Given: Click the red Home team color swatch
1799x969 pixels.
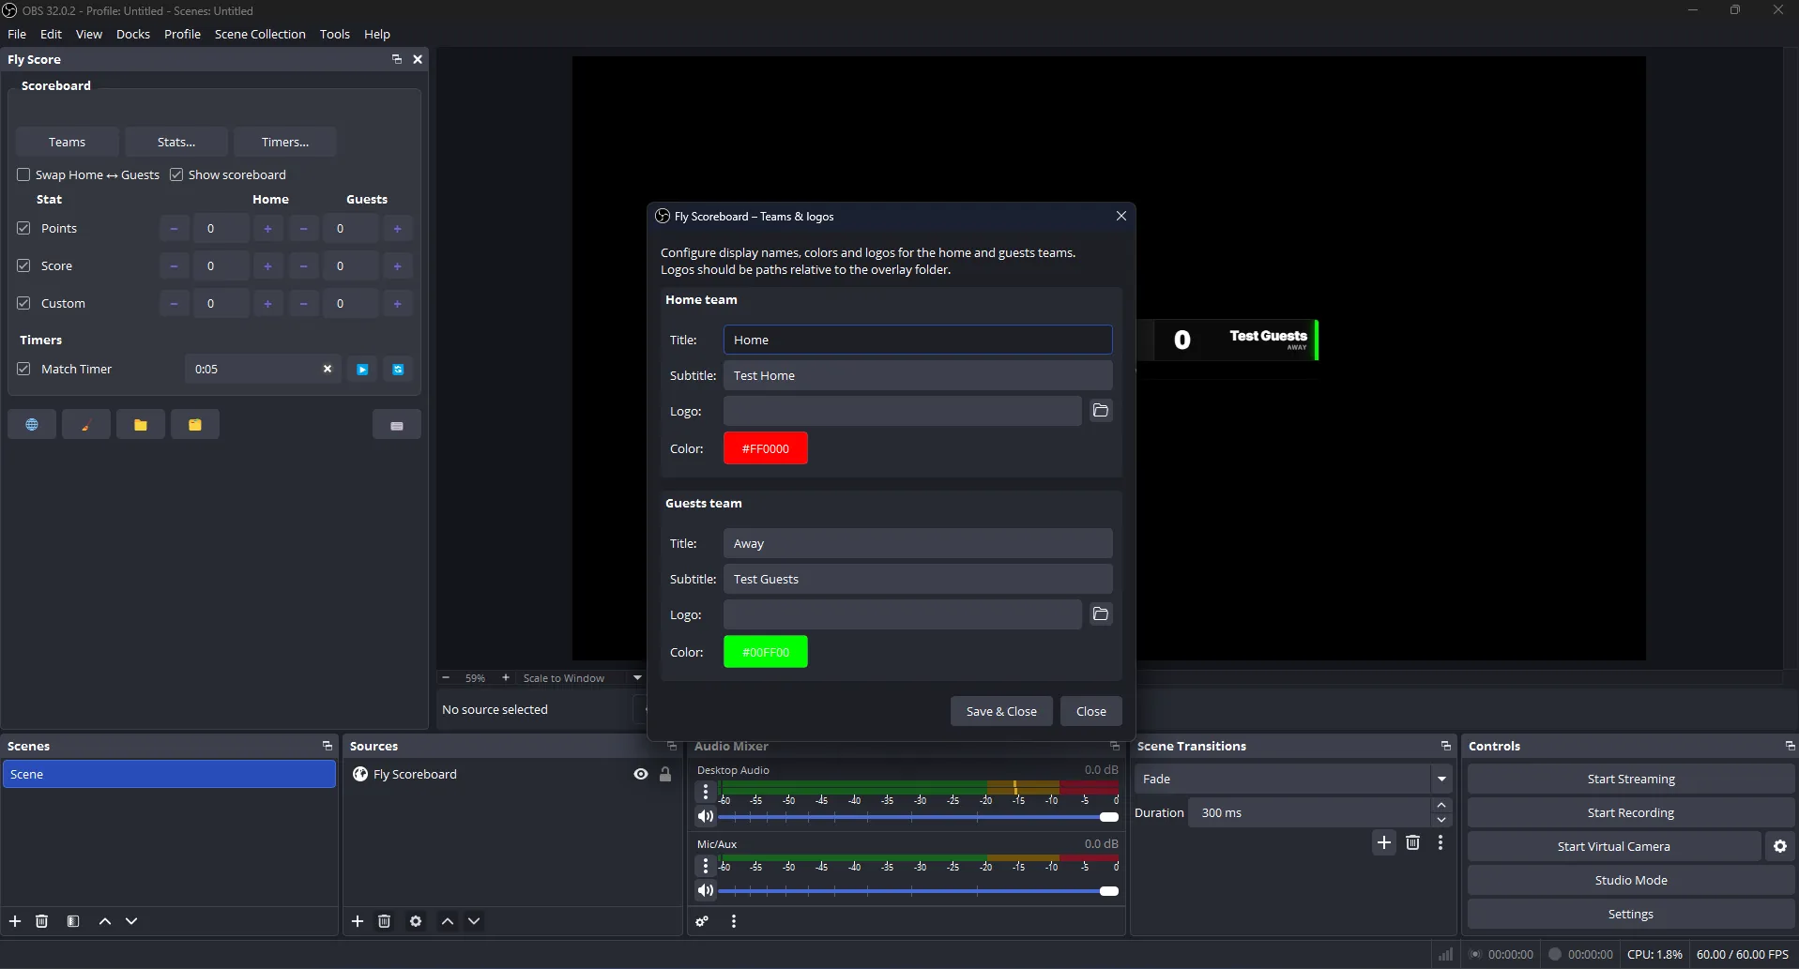Looking at the screenshot, I should [x=766, y=448].
